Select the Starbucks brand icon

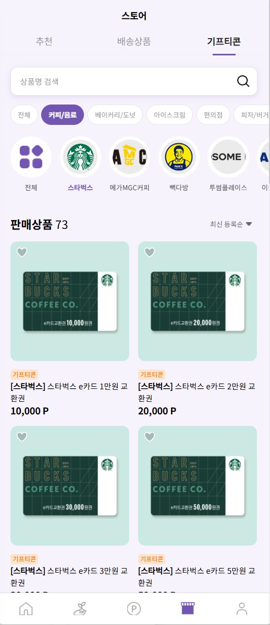80,157
